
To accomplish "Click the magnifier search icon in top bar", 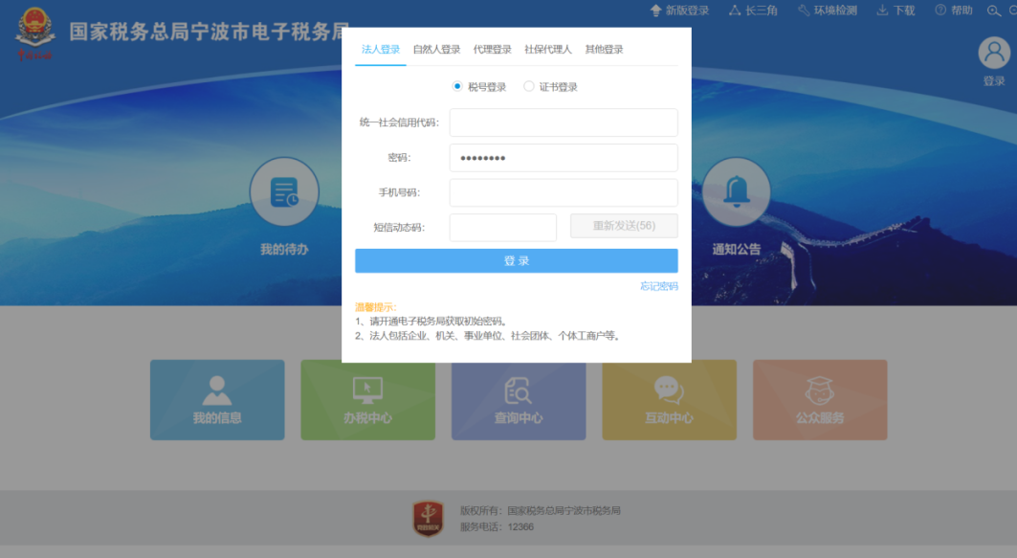I will coord(994,11).
